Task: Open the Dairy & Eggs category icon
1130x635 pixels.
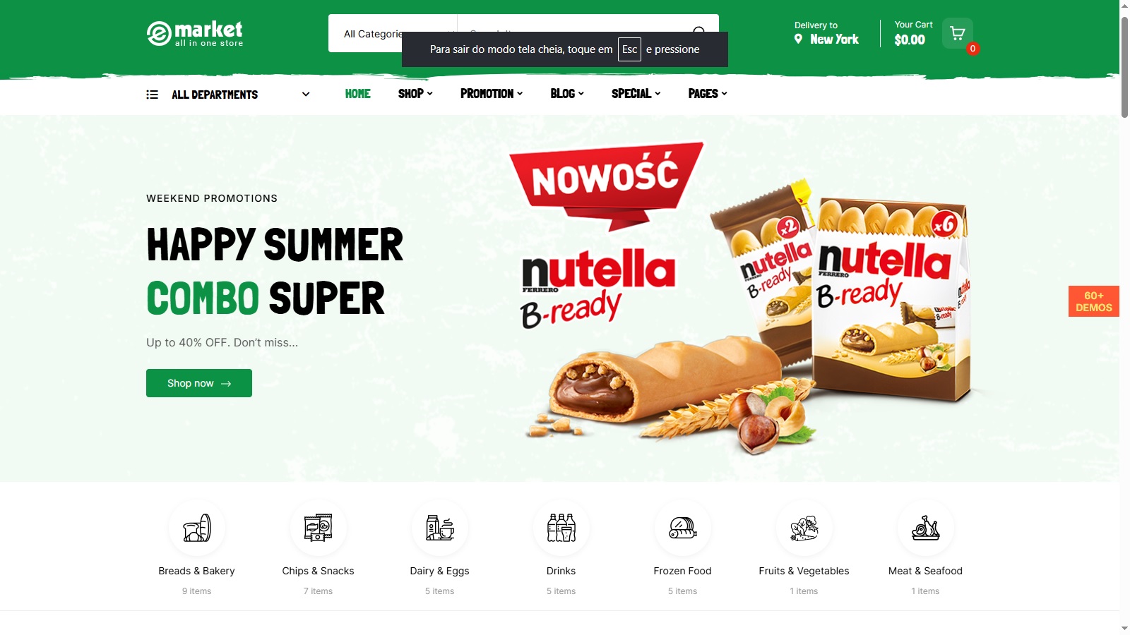Action: tap(440, 528)
